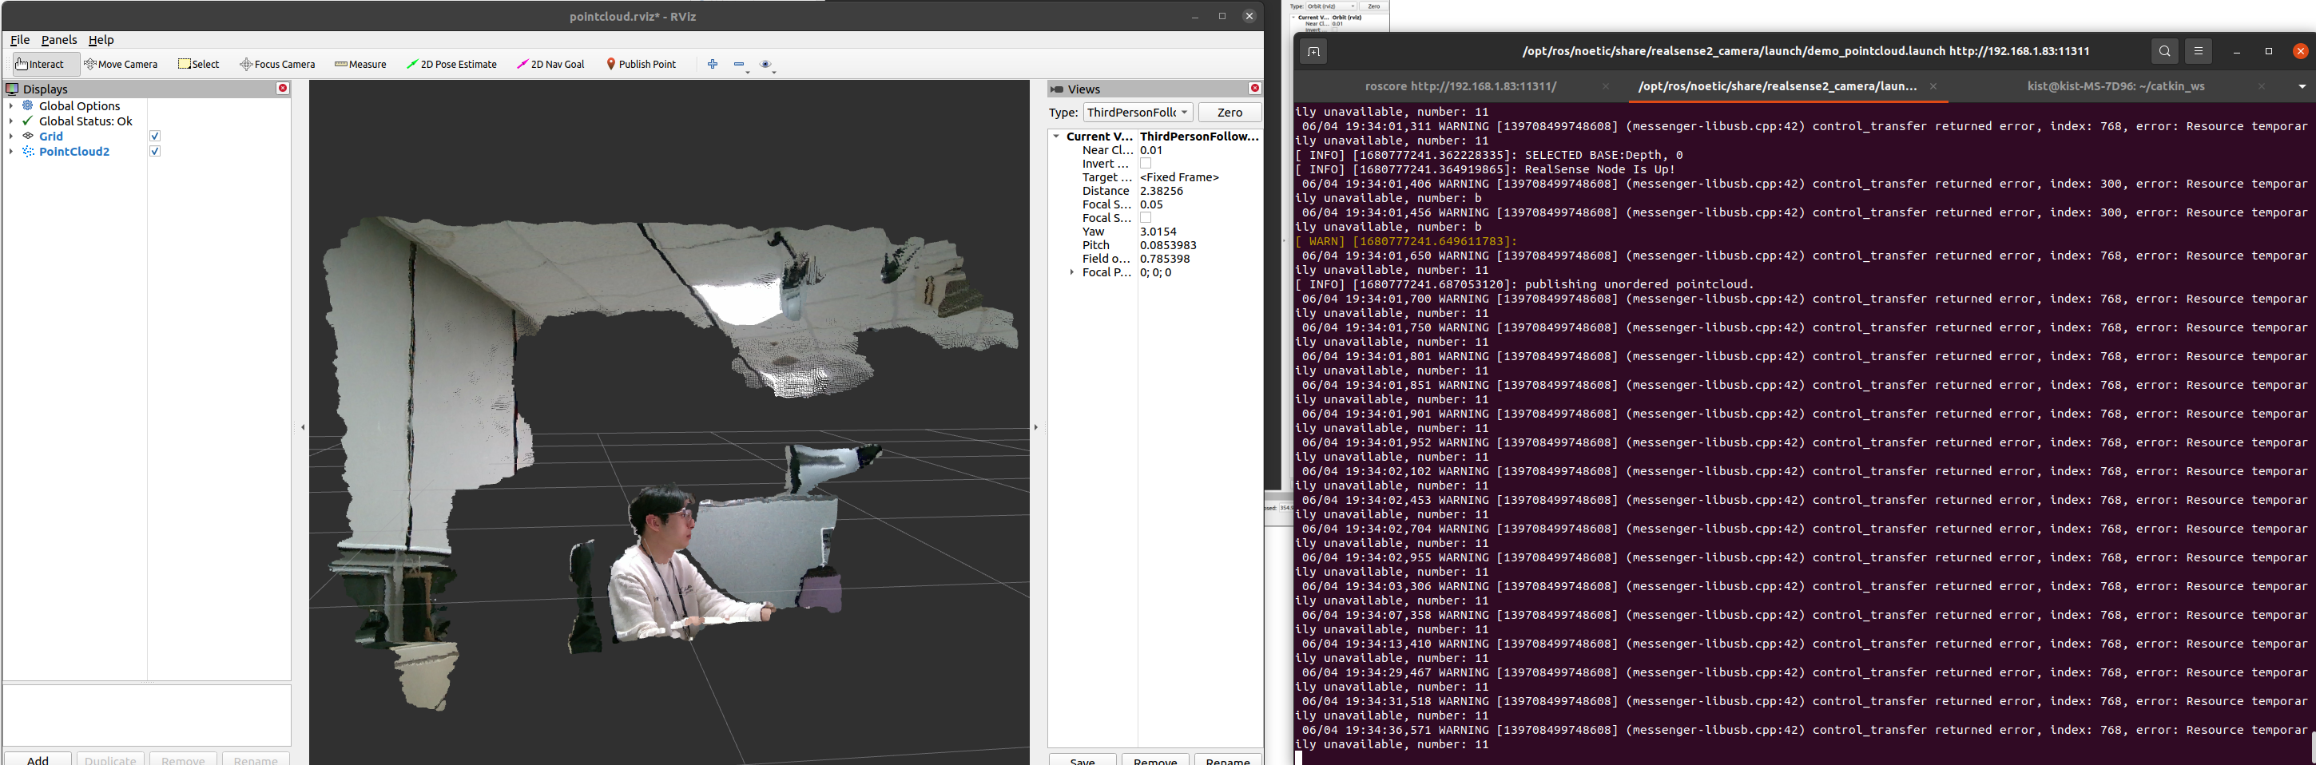Click the PointCloud2 display label

pyautogui.click(x=74, y=151)
